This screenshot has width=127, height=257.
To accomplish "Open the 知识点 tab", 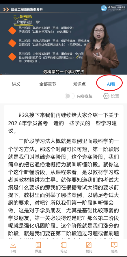I will [79, 84].
